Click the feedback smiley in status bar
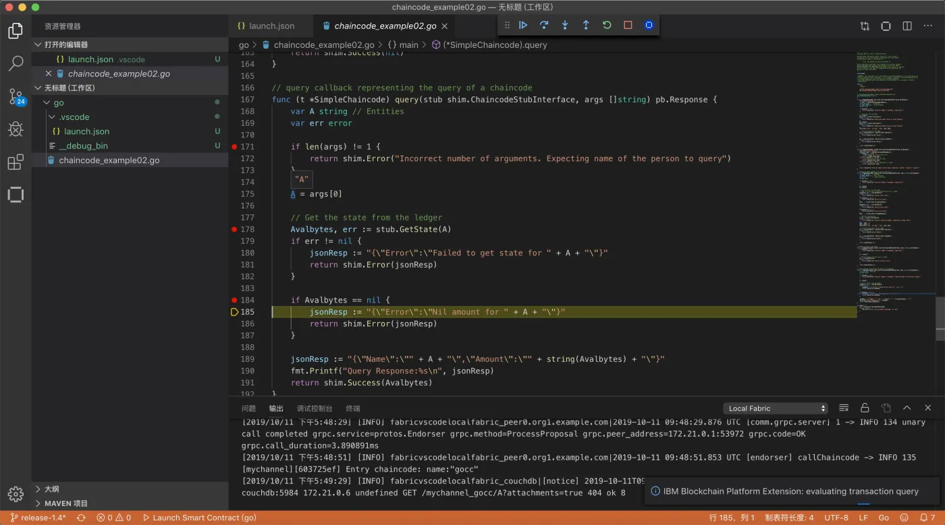945x525 pixels. tap(902, 518)
